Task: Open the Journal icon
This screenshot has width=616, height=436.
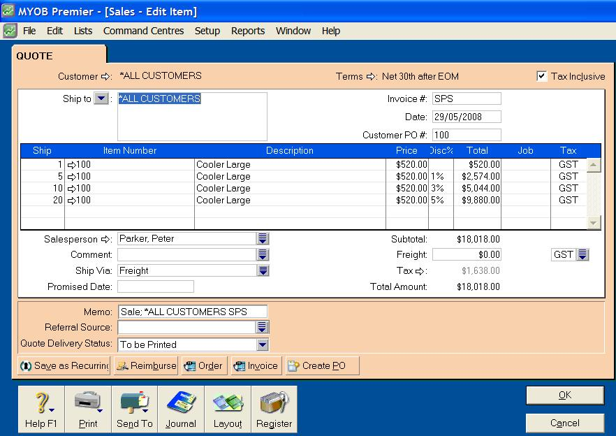Action: click(181, 409)
